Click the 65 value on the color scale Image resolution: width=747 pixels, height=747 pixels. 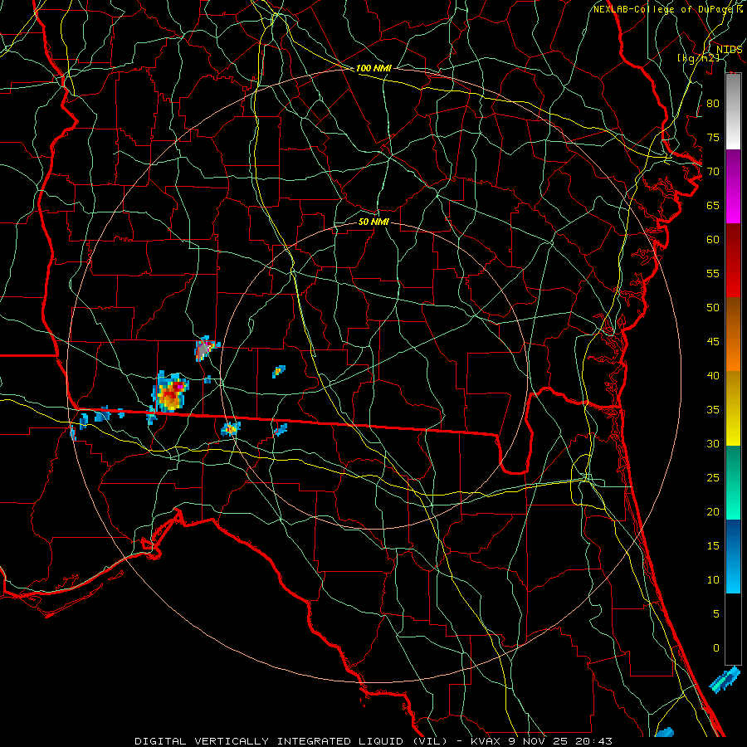[713, 205]
